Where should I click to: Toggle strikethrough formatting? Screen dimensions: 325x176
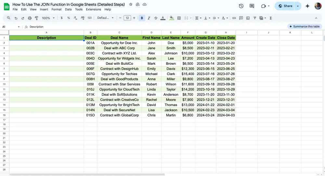[x=156, y=18]
